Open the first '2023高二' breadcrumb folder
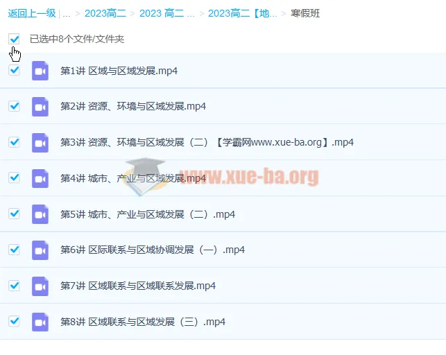The height and width of the screenshot is (355, 446). tap(105, 13)
